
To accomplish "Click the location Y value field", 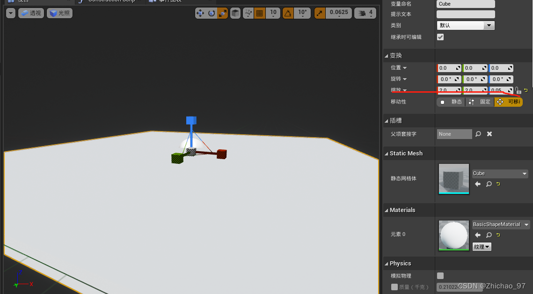I will coord(475,68).
